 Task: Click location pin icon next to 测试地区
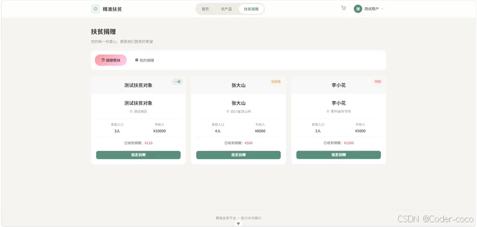pos(131,111)
